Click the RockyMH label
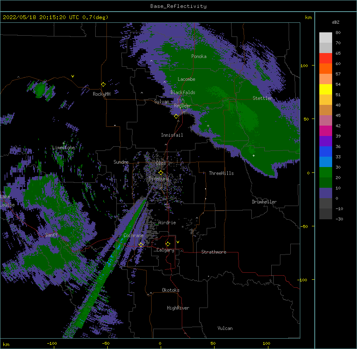 coord(101,94)
